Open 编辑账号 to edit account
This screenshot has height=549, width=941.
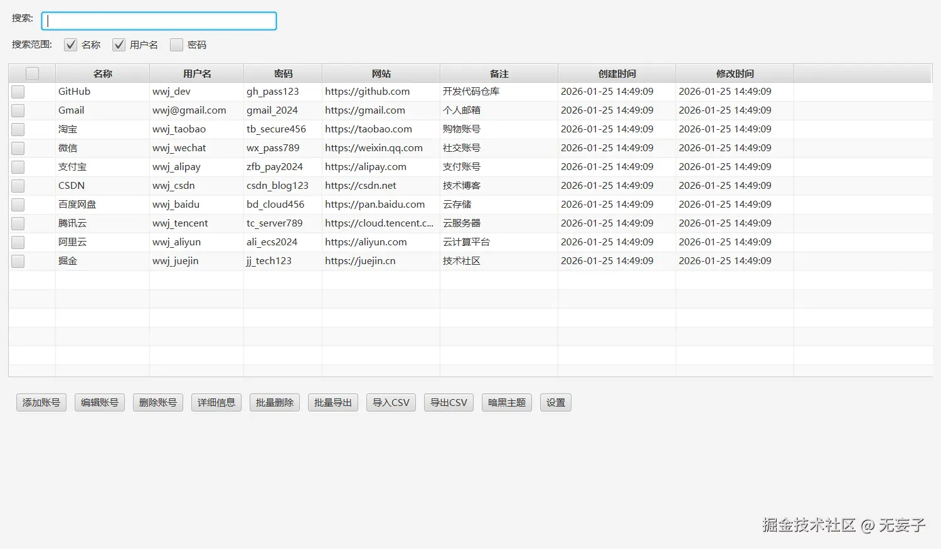tap(100, 402)
